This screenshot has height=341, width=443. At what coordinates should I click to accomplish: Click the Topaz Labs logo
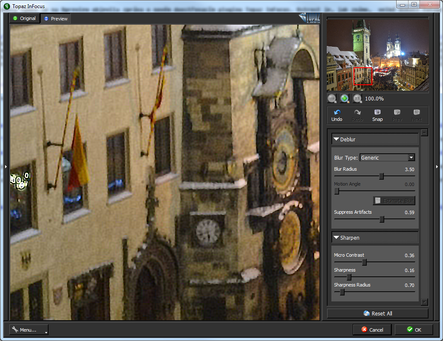[310, 17]
